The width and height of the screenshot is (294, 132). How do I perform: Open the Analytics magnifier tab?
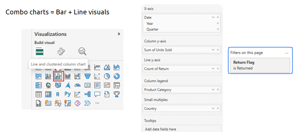coord(82,51)
